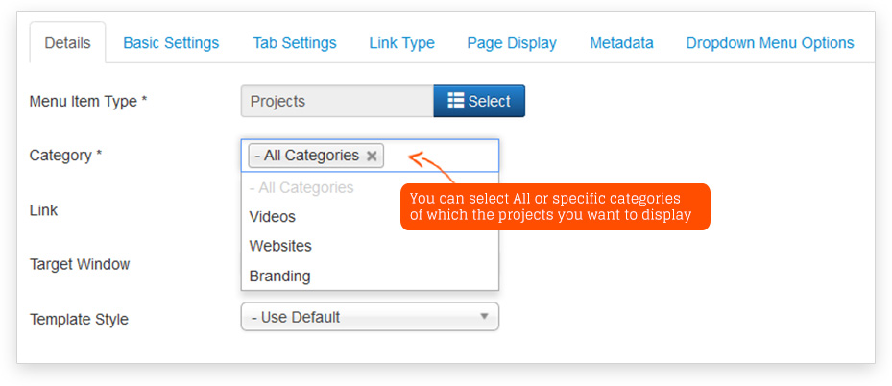
Task: Select the Details tab
Action: 67,43
